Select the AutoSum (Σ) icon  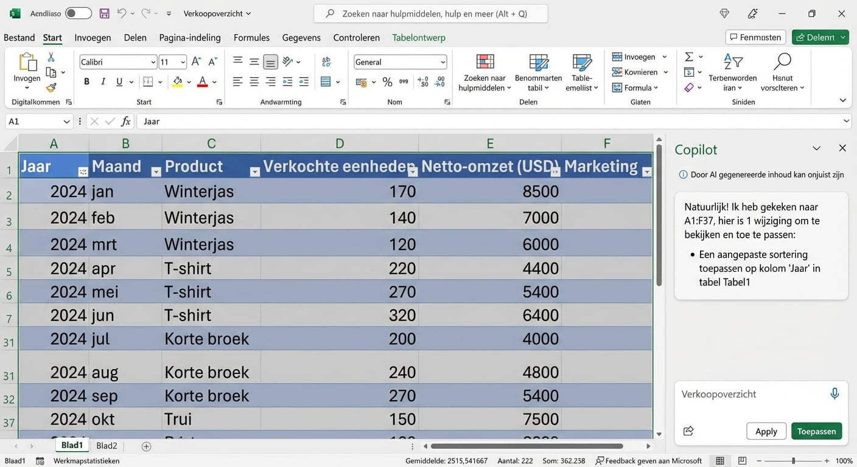pos(688,56)
